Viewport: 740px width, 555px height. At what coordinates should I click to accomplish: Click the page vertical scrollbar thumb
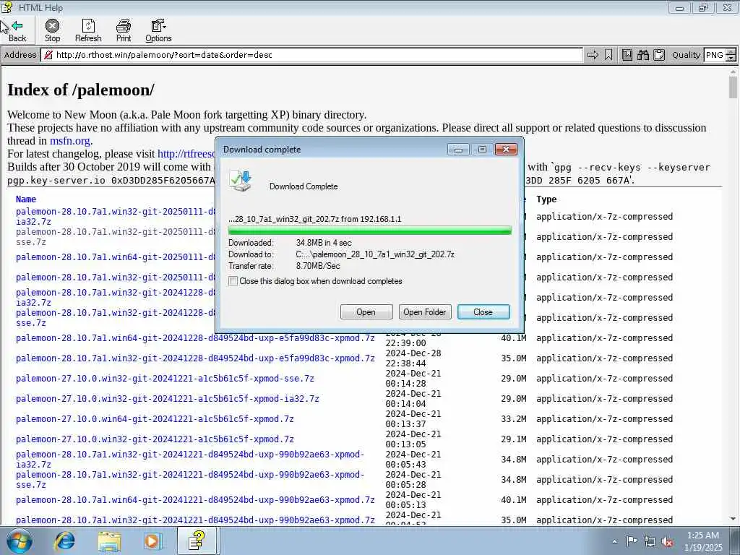click(733, 87)
